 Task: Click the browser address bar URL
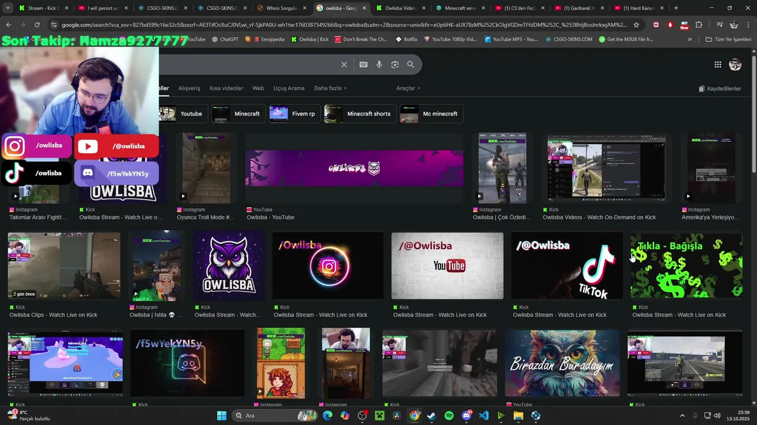click(344, 25)
